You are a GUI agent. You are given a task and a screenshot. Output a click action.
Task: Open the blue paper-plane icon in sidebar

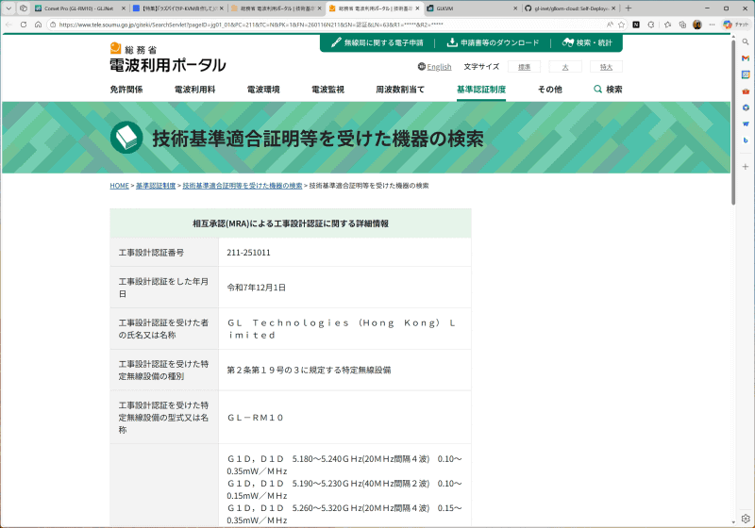pyautogui.click(x=746, y=124)
